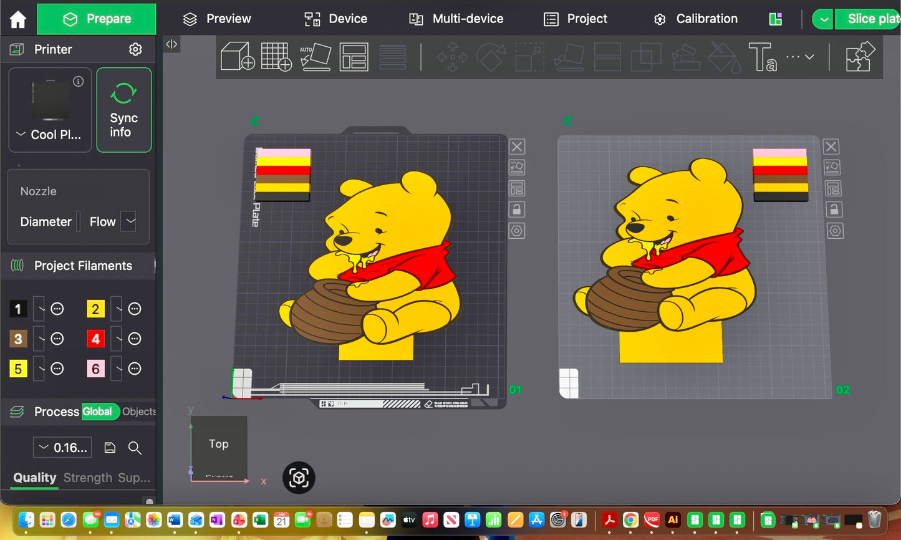Open the nozzle Flow dropdown
The image size is (901, 540).
pyautogui.click(x=128, y=221)
